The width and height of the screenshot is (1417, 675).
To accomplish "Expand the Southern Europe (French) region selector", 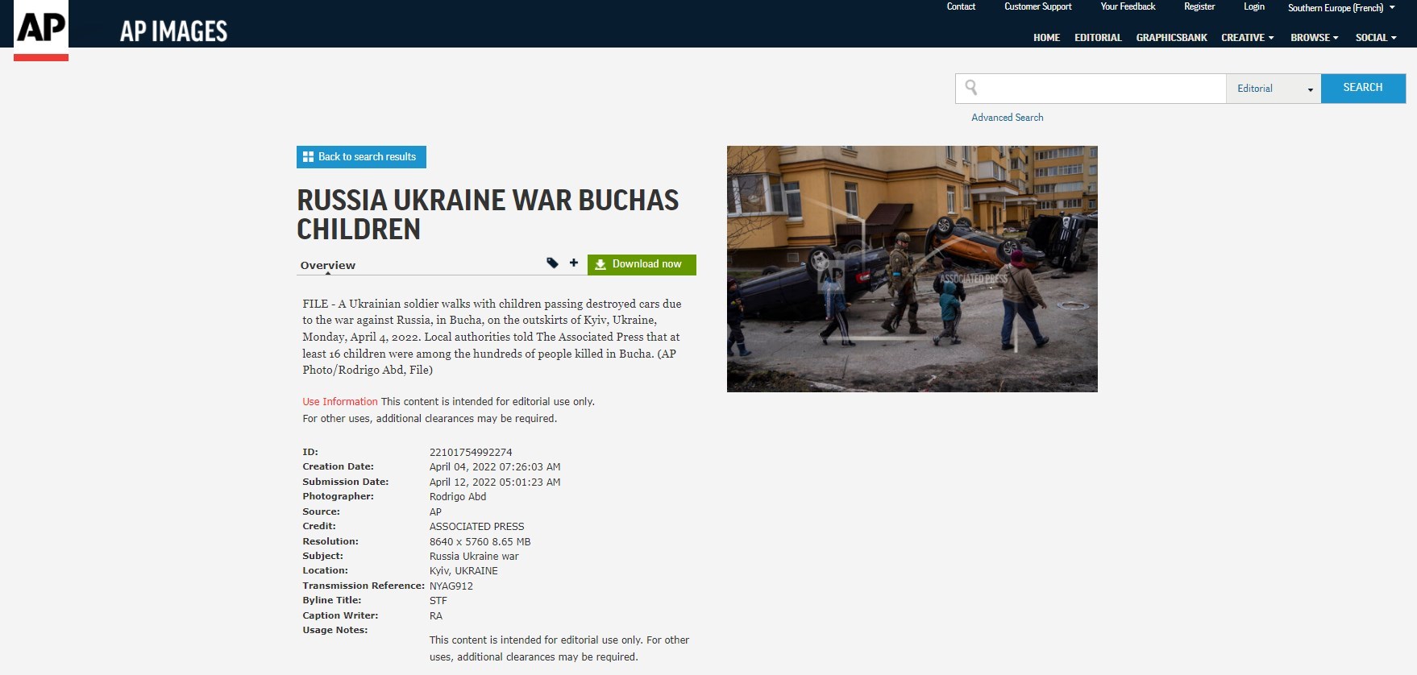I will 1341,7.
